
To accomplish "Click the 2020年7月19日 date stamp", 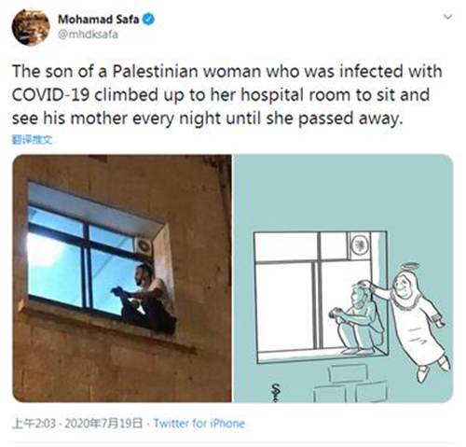I will pos(103,424).
